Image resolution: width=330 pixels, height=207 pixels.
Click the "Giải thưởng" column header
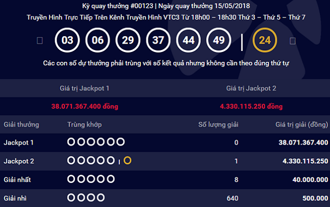pyautogui.click(x=21, y=124)
